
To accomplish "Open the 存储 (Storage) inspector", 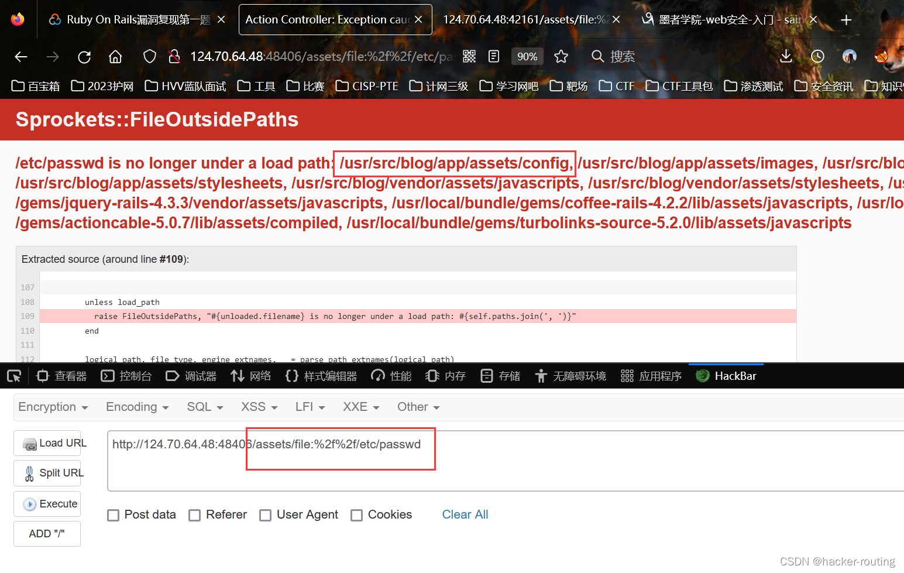I will (500, 376).
